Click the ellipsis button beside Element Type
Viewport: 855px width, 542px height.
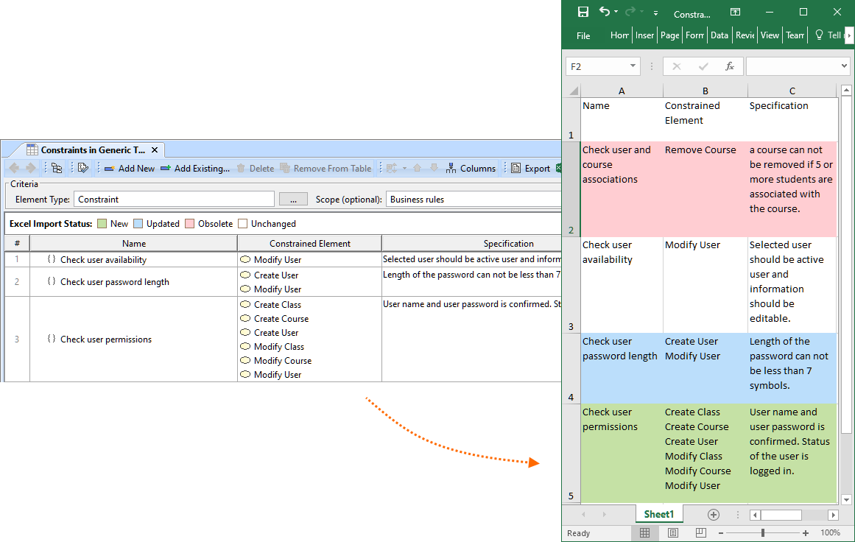click(x=293, y=200)
